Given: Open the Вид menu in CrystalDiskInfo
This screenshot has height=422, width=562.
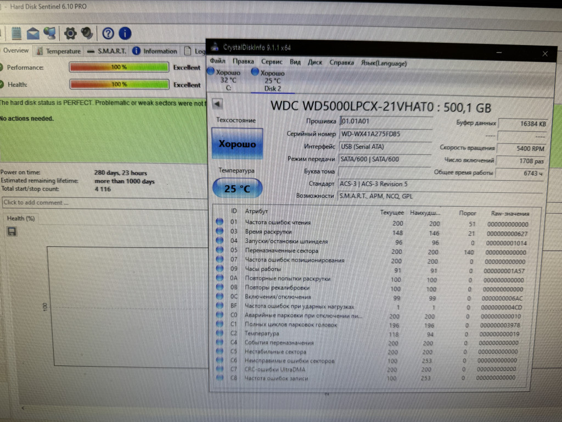Looking at the screenshot, I should pos(295,62).
